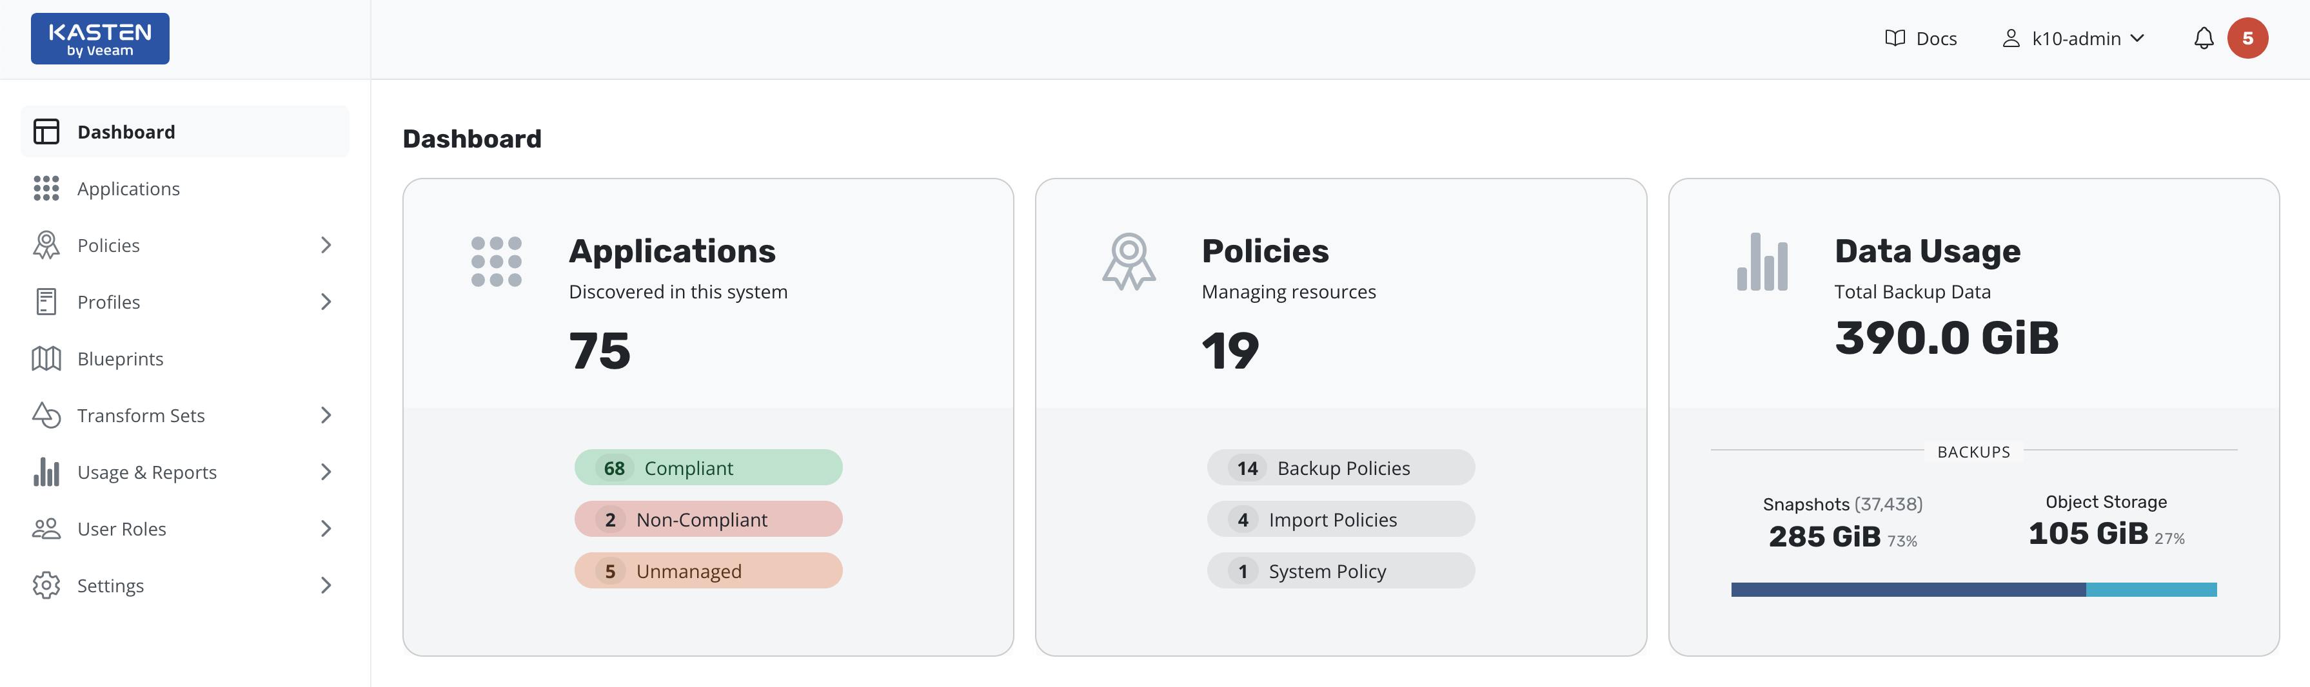Viewport: 2310px width, 687px height.
Task: Click the Docs book icon
Action: pos(1895,39)
